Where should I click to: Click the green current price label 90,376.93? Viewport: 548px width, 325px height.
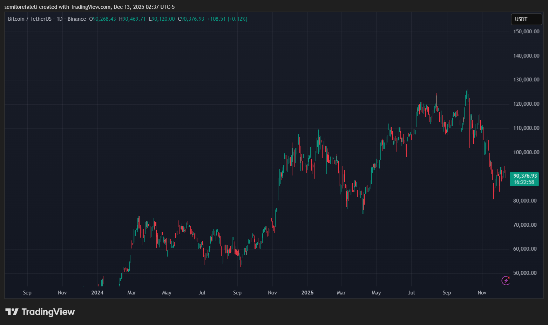click(525, 176)
